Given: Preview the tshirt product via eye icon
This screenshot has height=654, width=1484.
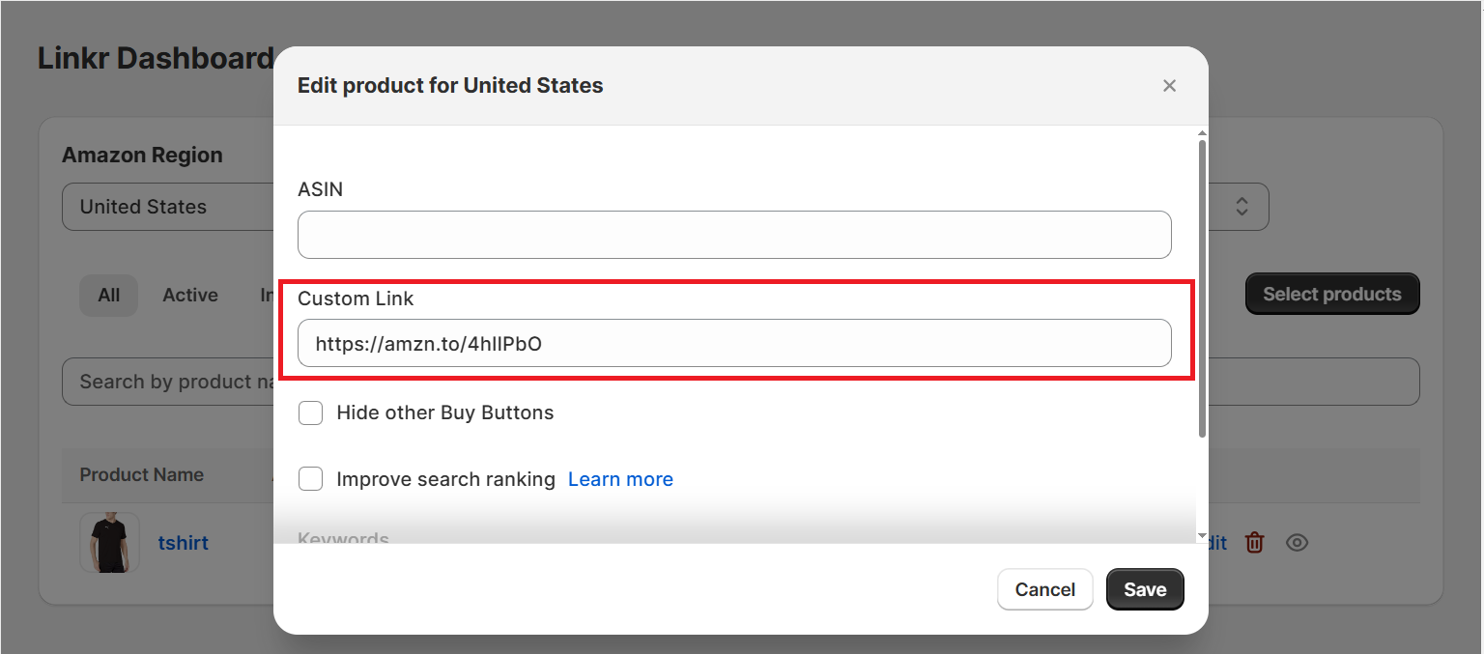Looking at the screenshot, I should tap(1298, 543).
